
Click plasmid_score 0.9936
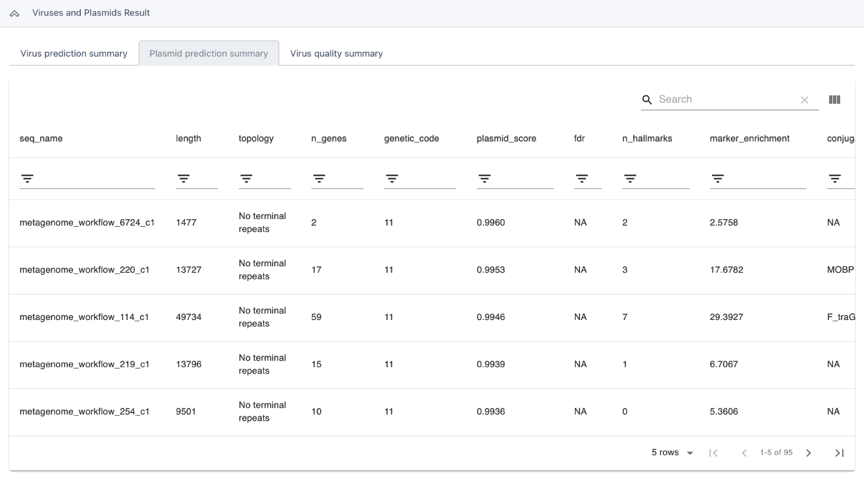coord(491,411)
